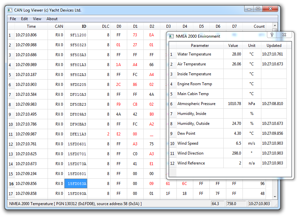
Task: Click the hPa unit cell
Action: click(252, 103)
